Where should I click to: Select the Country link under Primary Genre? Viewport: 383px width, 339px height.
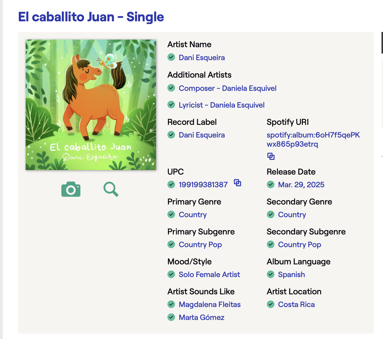193,215
